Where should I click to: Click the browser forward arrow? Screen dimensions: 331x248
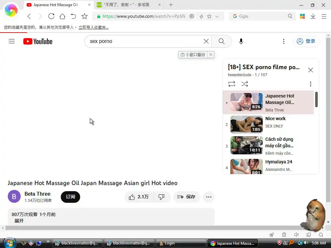click(x=40, y=16)
